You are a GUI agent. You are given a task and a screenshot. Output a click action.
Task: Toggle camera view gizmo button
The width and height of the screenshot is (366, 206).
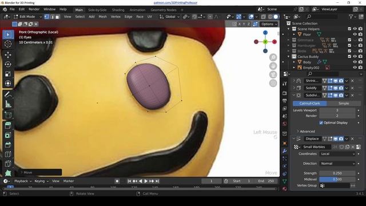(273, 75)
